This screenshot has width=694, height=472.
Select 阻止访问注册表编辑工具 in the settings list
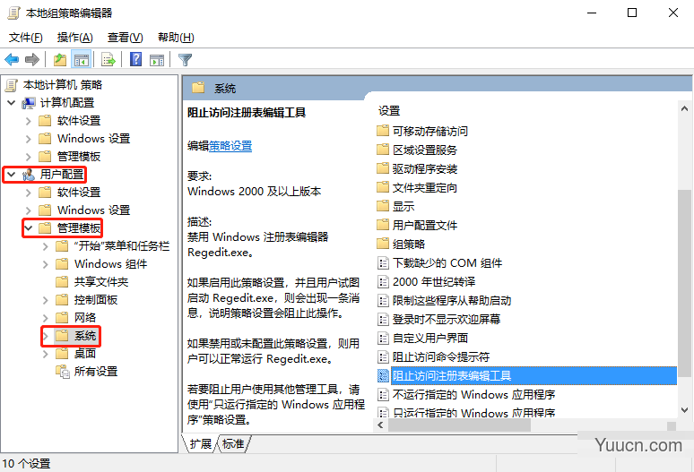pyautogui.click(x=452, y=375)
